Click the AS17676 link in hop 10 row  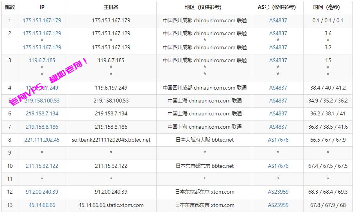pyautogui.click(x=278, y=166)
